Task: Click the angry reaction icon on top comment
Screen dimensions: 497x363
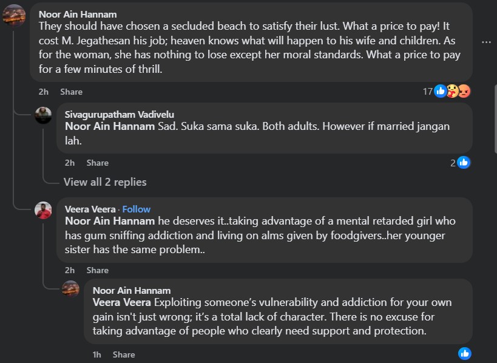Action: pyautogui.click(x=464, y=92)
